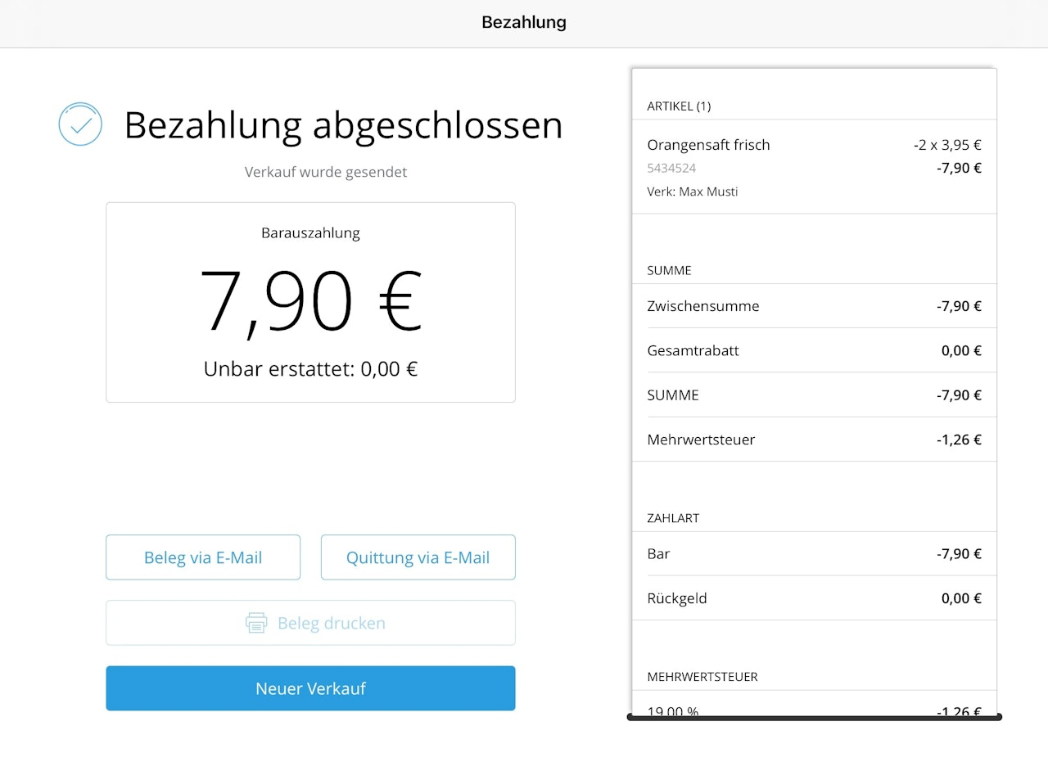The image size is (1048, 762).
Task: Click the Bezahlung title in top bar
Action: (524, 23)
